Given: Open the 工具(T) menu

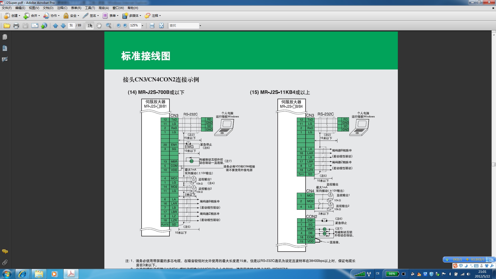Looking at the screenshot, I should [x=90, y=8].
